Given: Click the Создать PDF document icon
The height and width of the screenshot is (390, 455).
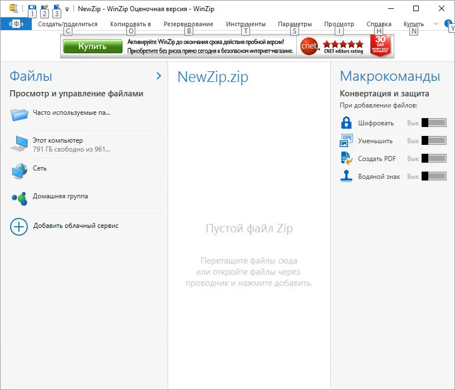Looking at the screenshot, I should tap(346, 159).
